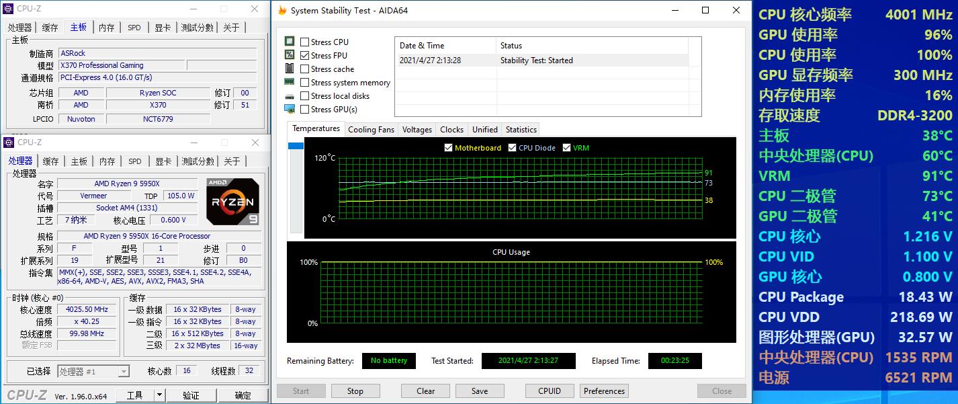The image size is (958, 404).
Task: Enable the Stress CPU checkbox
Action: coord(305,42)
